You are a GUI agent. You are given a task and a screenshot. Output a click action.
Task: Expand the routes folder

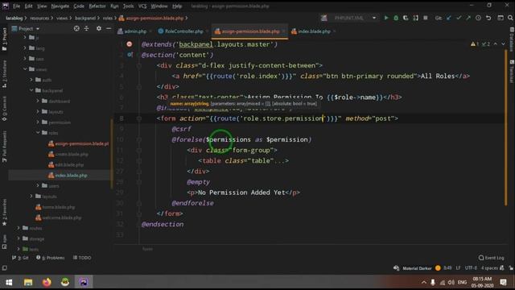pyautogui.click(x=19, y=228)
